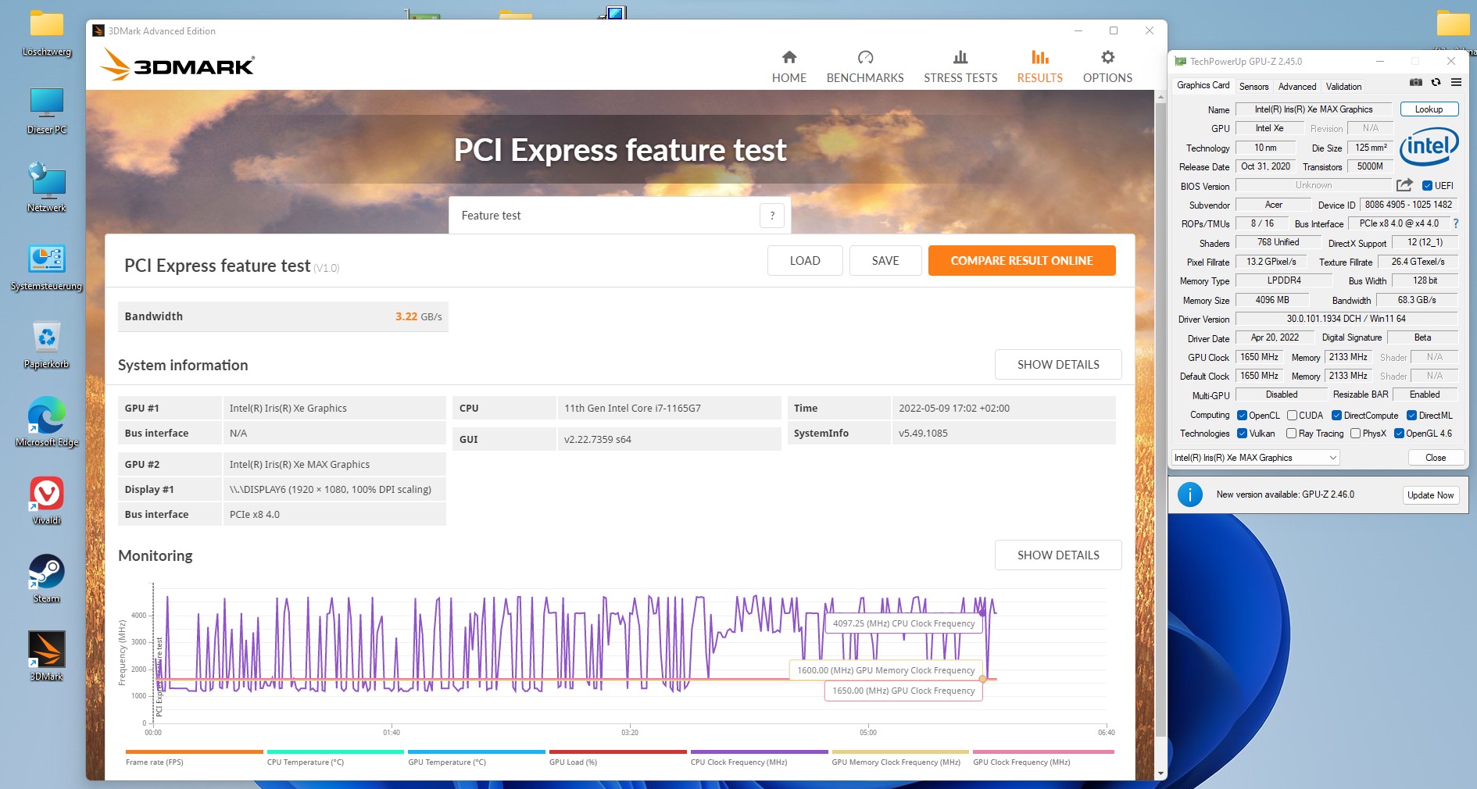
Task: Click the BIOS export share icon in GPU-Z
Action: 1404,185
